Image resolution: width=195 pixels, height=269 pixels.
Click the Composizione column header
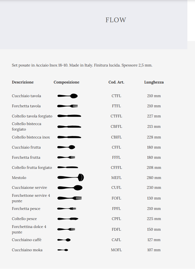tap(67, 82)
